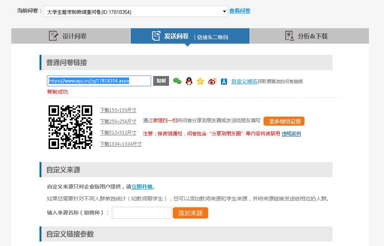Click the send questionnaire document icon
This screenshot has width=384, height=246.
tap(156, 36)
